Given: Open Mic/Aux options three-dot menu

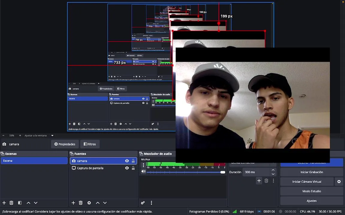Looking at the screenshot, I should pos(143,165).
